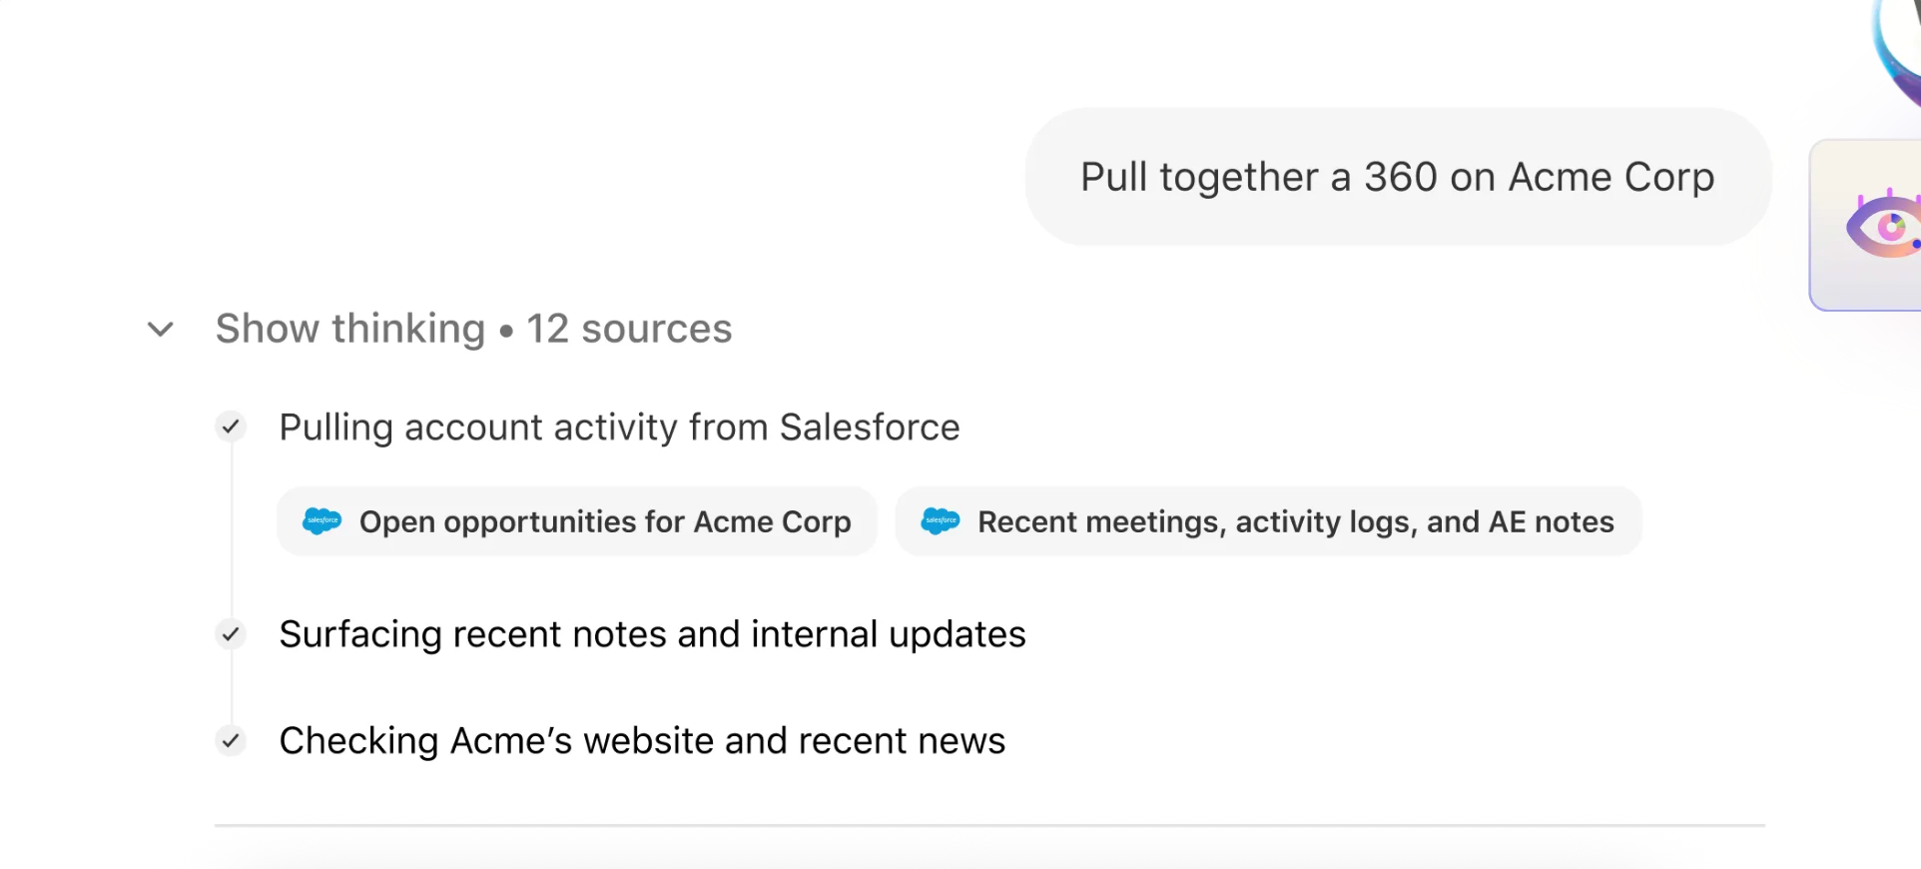Click Salesforce icon on Open opportunities chip
1921x869 pixels.
click(x=322, y=521)
